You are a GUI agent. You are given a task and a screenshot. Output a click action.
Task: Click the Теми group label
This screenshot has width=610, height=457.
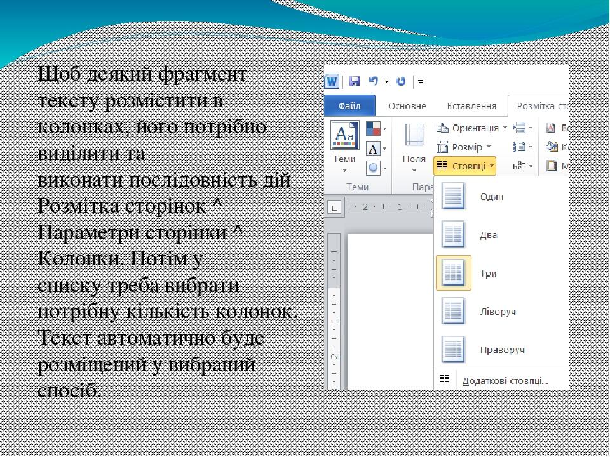click(358, 187)
